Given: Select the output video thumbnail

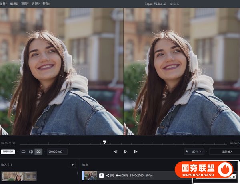Looking at the screenshot, I should pos(90,175).
